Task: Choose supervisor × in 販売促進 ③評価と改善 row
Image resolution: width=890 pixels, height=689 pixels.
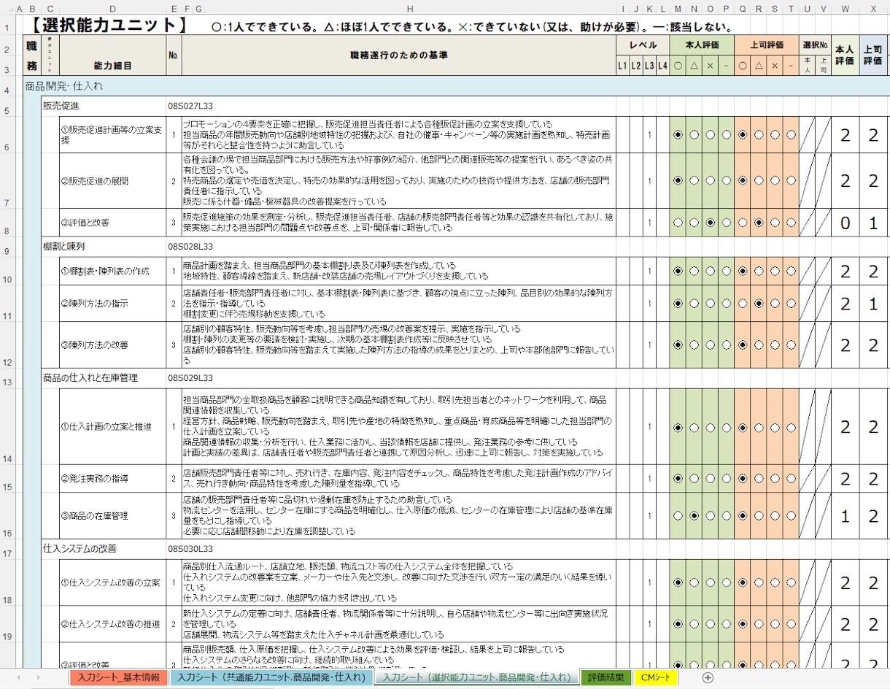Action: (775, 223)
